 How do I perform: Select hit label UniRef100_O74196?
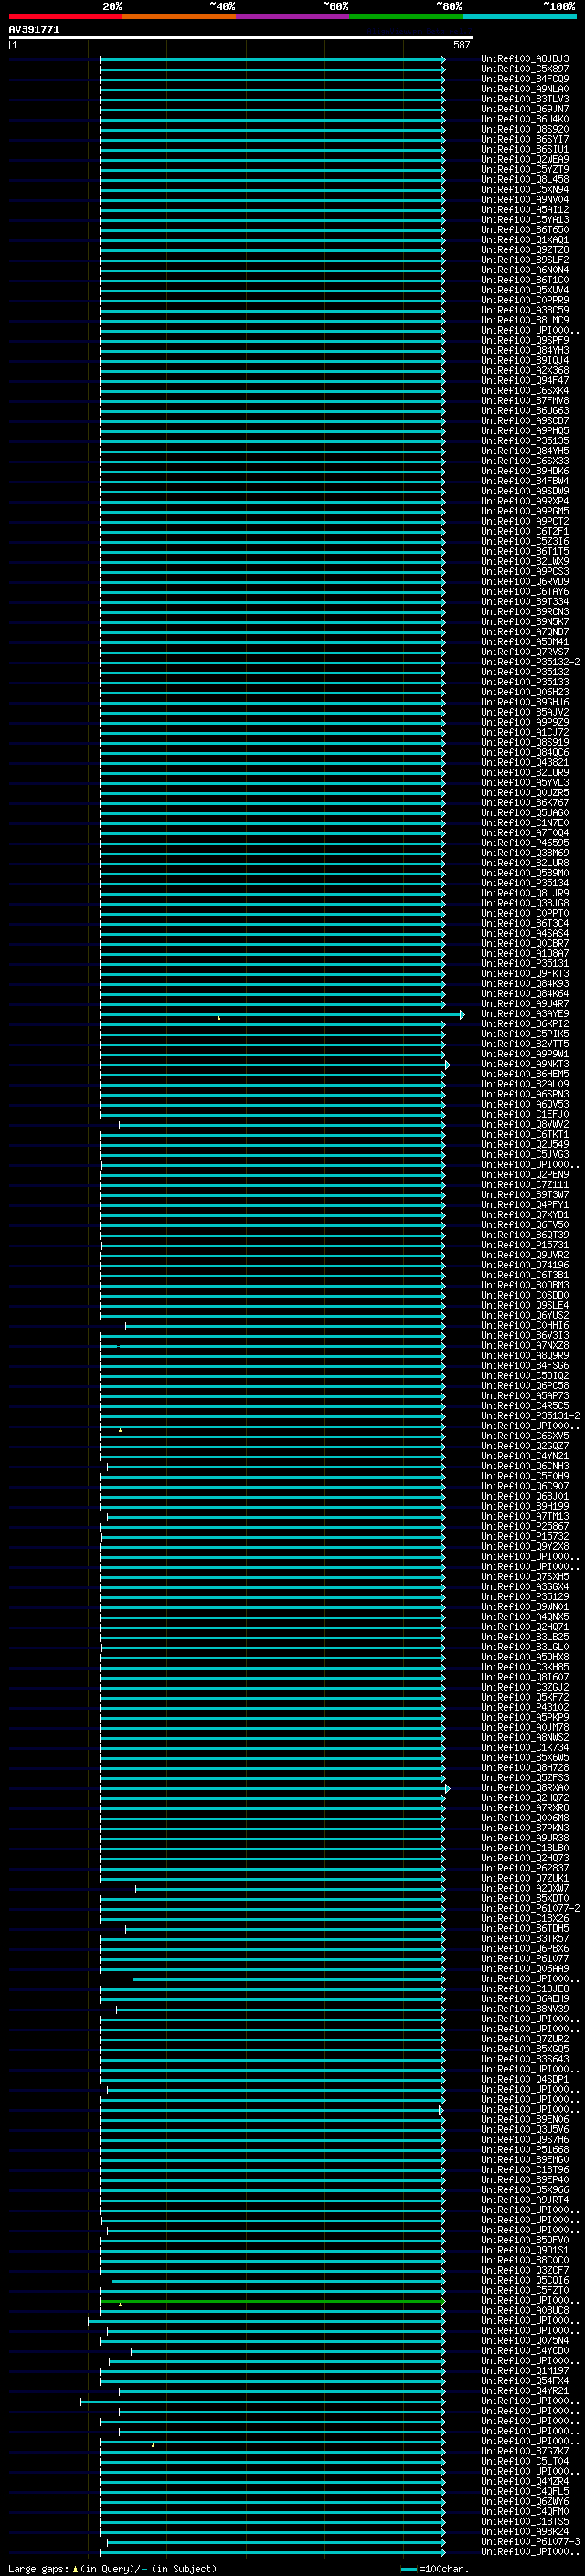[525, 1265]
